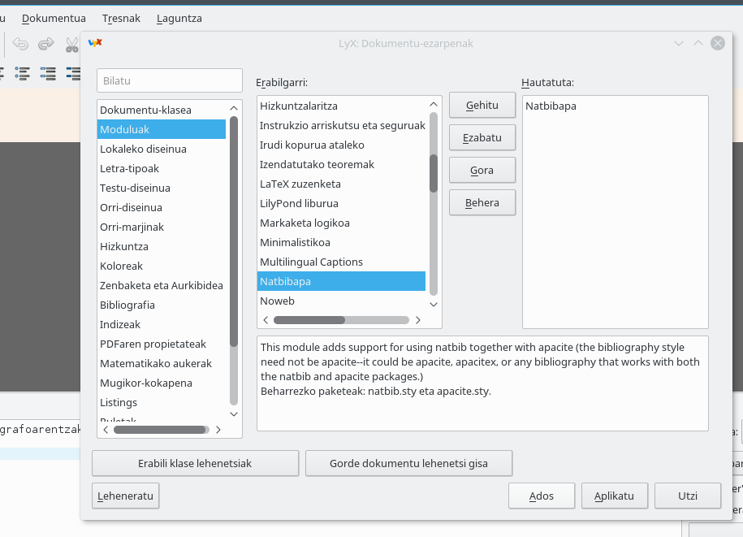This screenshot has height=537, width=743.
Task: Select Indizeak in the category list
Action: [x=161, y=324]
